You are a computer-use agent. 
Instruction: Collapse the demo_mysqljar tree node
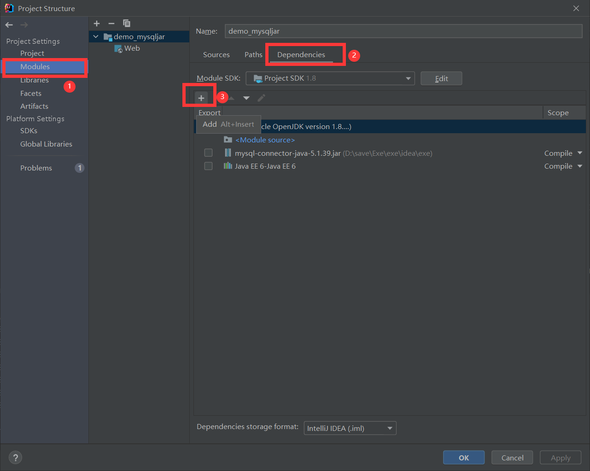96,36
